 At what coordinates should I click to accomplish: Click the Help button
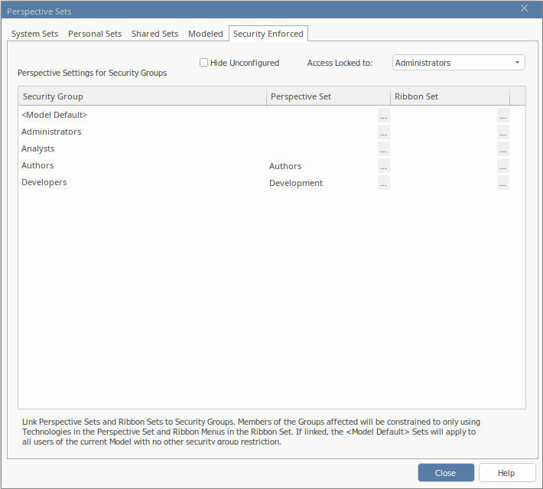tap(506, 473)
